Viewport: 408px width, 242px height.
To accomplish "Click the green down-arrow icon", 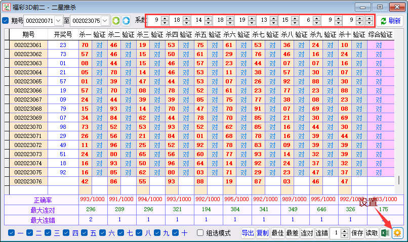I will (116, 21).
